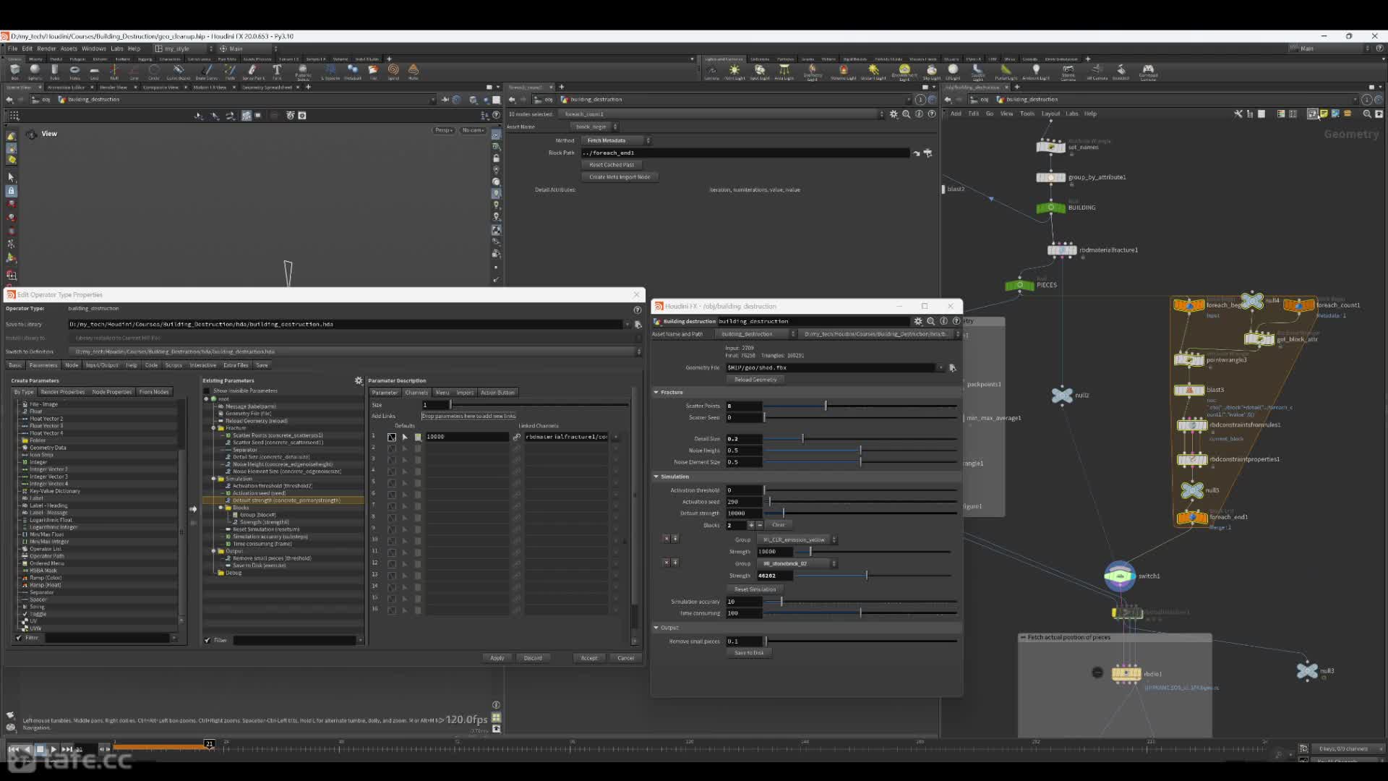Click gear icon in Building destruction parameter window
The width and height of the screenshot is (1388, 781).
click(918, 321)
